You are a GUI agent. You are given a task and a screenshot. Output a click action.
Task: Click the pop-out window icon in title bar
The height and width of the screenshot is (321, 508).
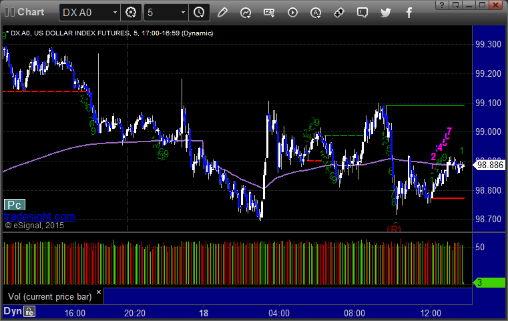pos(455,5)
